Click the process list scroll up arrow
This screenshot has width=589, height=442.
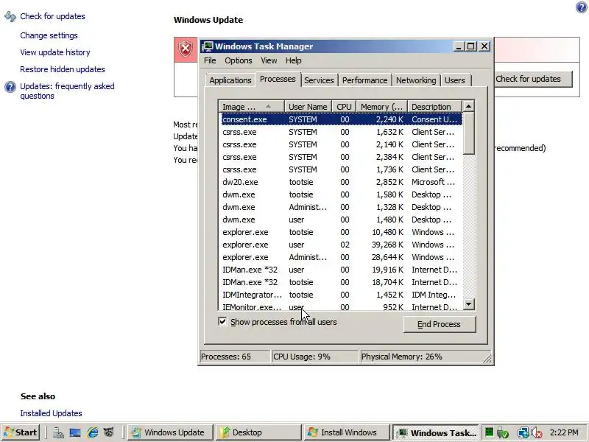[469, 106]
